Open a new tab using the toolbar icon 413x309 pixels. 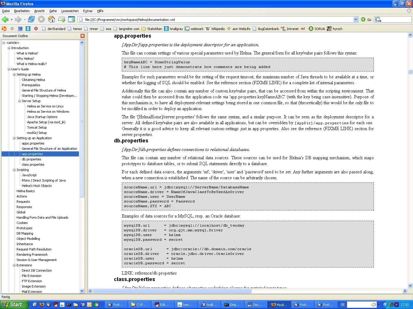(62, 19)
